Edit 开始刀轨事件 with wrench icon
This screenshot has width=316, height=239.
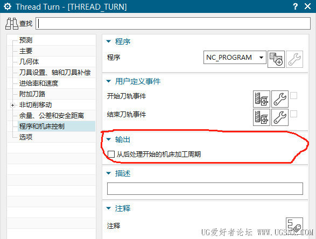tap(280, 99)
